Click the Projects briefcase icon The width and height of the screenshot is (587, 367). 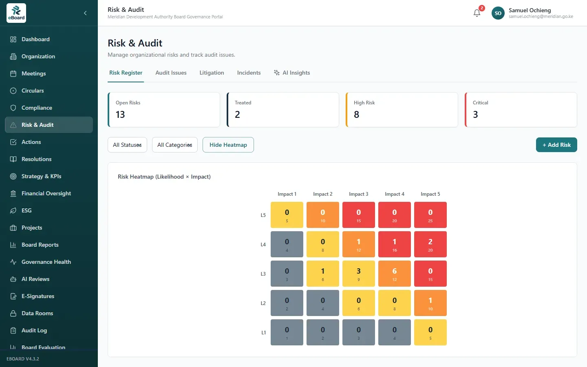coord(13,228)
